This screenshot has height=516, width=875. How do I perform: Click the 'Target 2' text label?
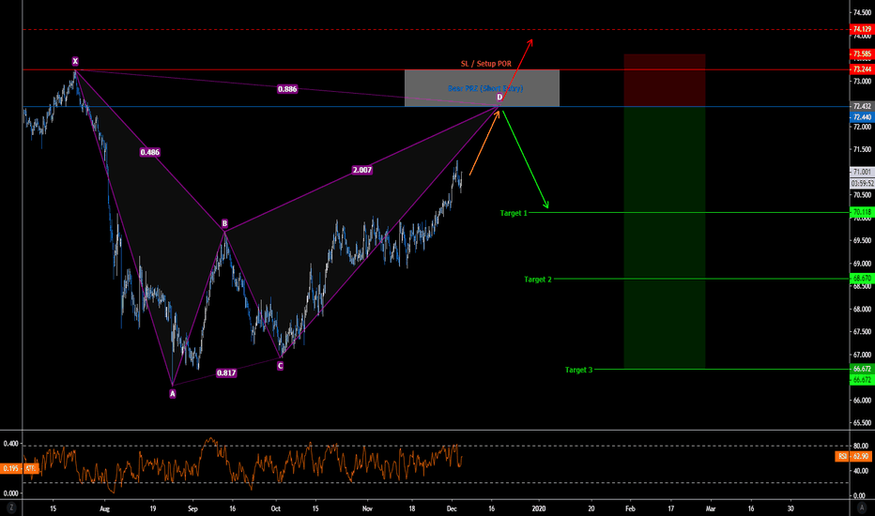click(x=537, y=280)
